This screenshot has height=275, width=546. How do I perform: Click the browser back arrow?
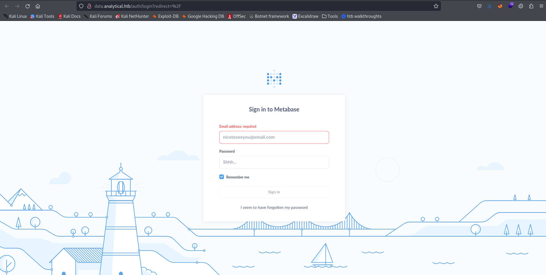(7, 6)
